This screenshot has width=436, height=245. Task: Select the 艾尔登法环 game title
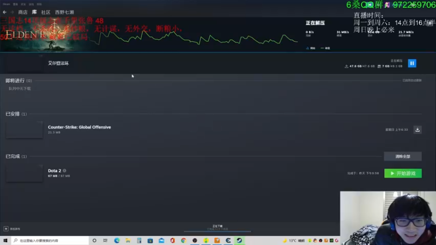(58, 63)
